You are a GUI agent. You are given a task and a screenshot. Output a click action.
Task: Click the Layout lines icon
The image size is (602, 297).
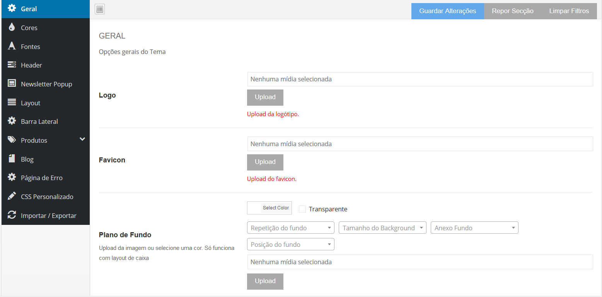(12, 103)
